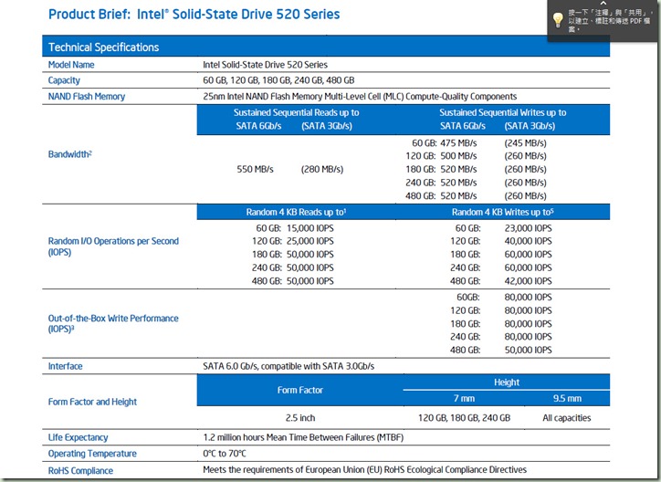Viewport: 661px width, 482px height.
Task: Select 'SATA 6.0 Gb/s, compatible with SATA 3.0Gb/s'
Action: (289, 366)
